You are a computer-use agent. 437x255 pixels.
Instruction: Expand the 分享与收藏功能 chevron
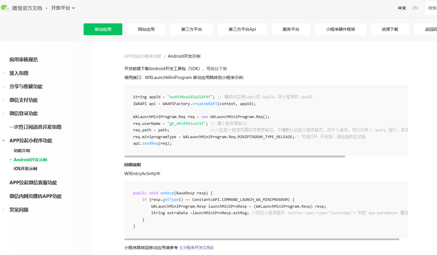click(x=4, y=86)
